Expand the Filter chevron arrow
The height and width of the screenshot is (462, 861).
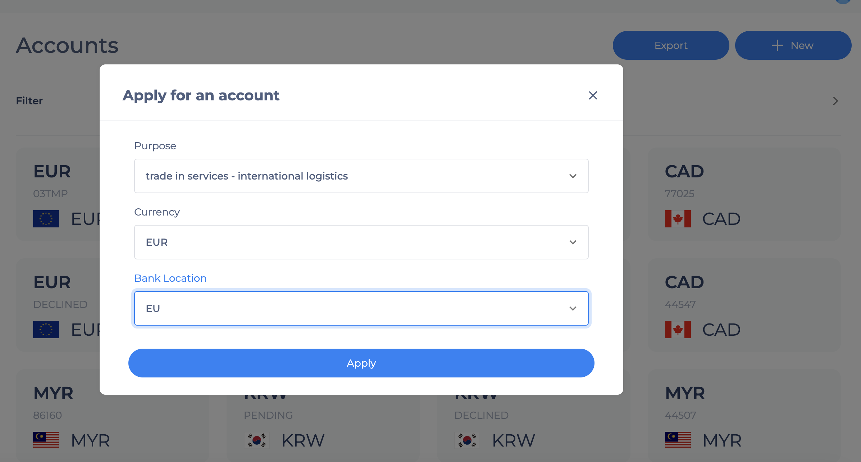835,101
